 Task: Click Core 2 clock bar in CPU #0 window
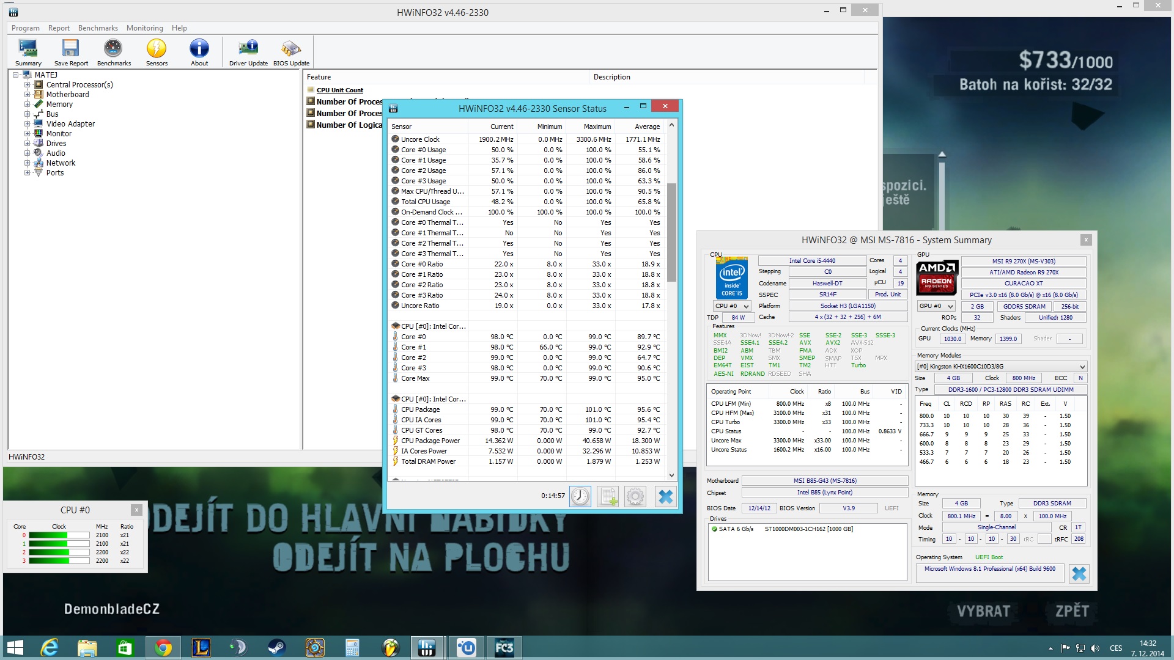pyautogui.click(x=59, y=552)
